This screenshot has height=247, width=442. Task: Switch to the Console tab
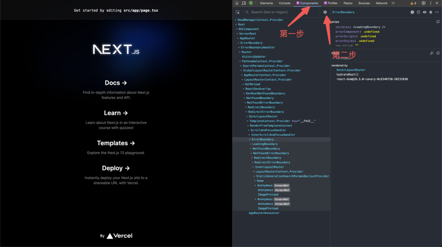tap(284, 3)
